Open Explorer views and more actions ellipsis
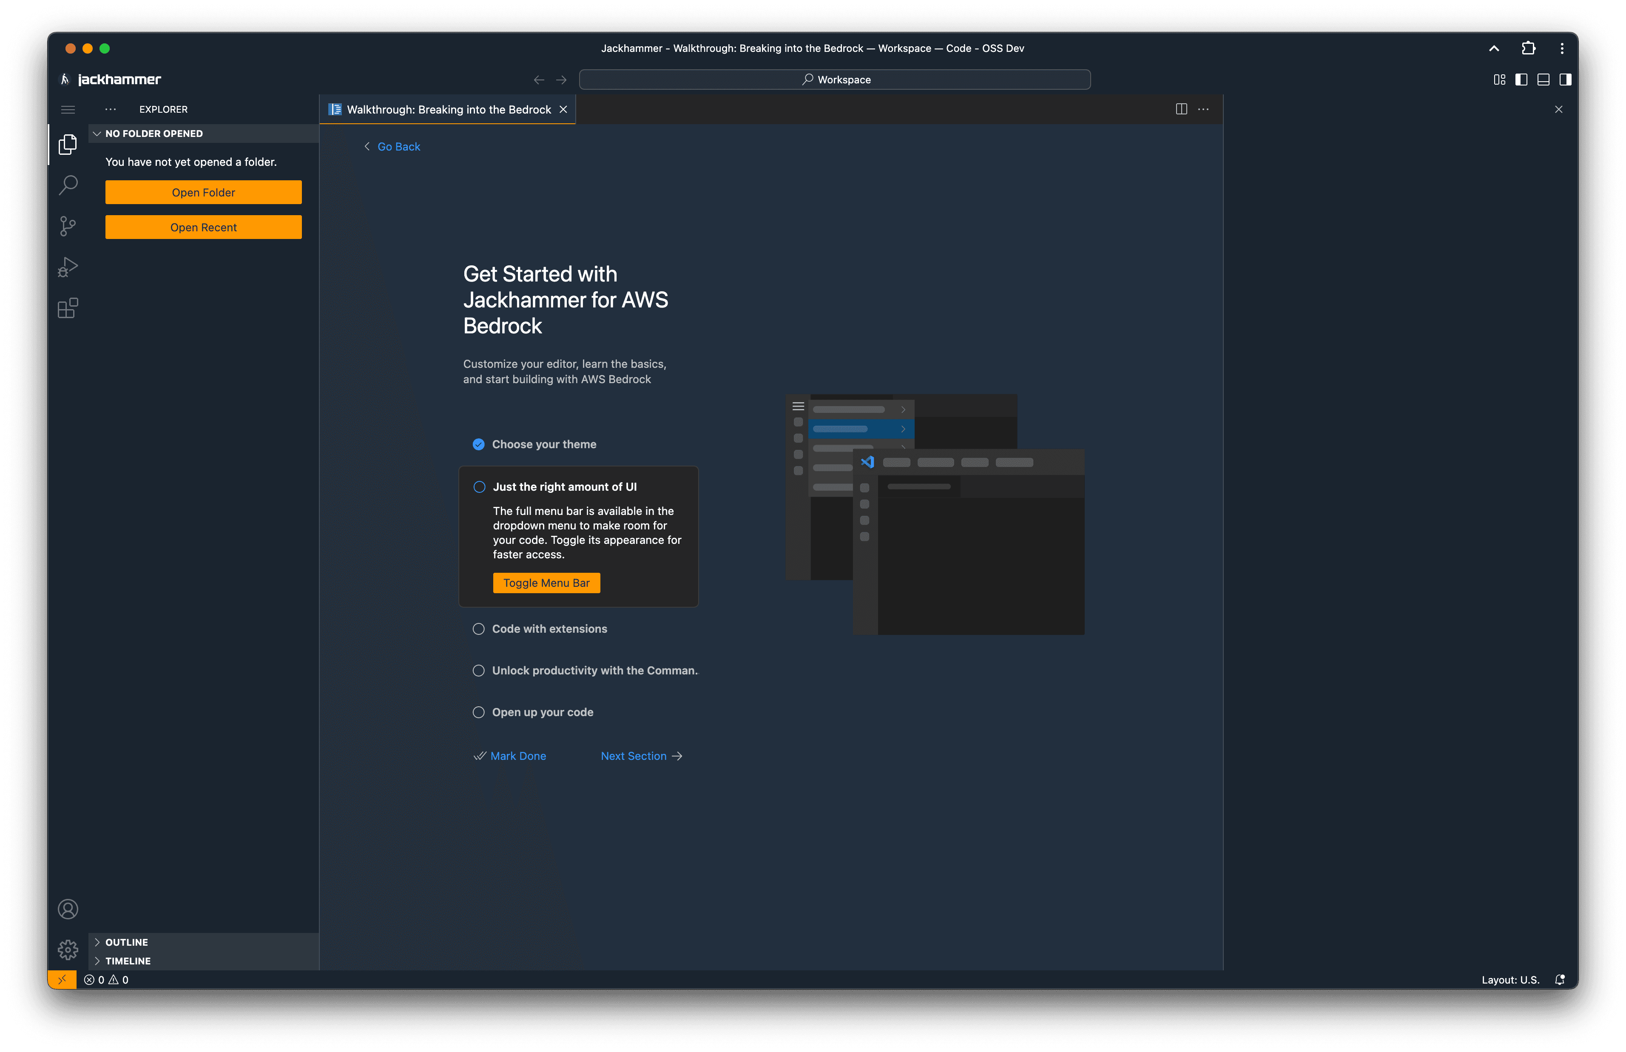 tap(111, 109)
